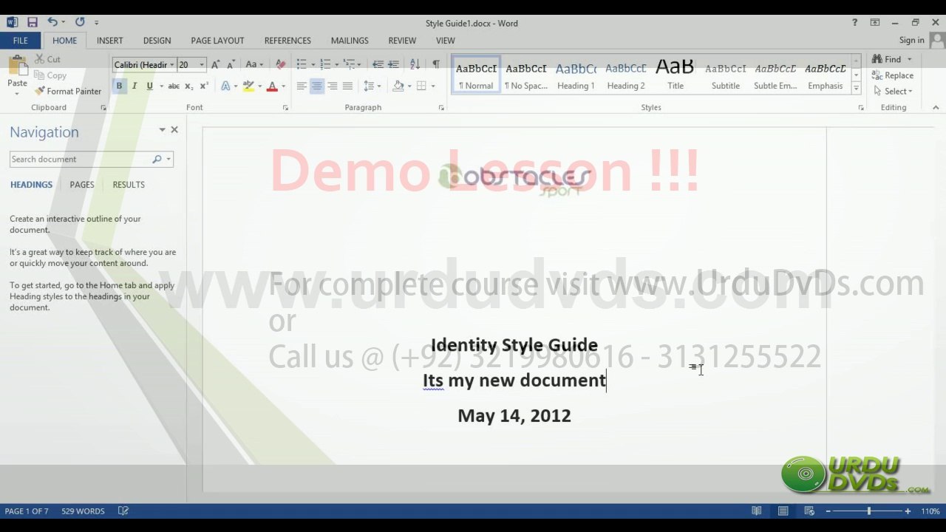Collapse the ribbon with the chevron

click(x=936, y=107)
